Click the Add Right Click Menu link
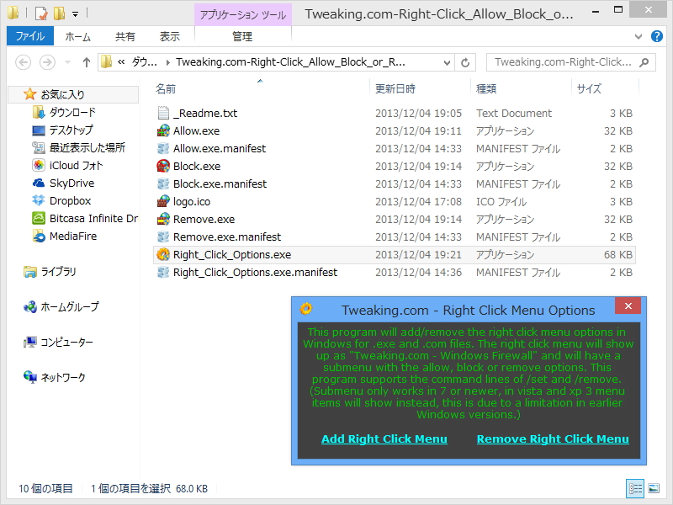This screenshot has width=673, height=505. click(384, 439)
